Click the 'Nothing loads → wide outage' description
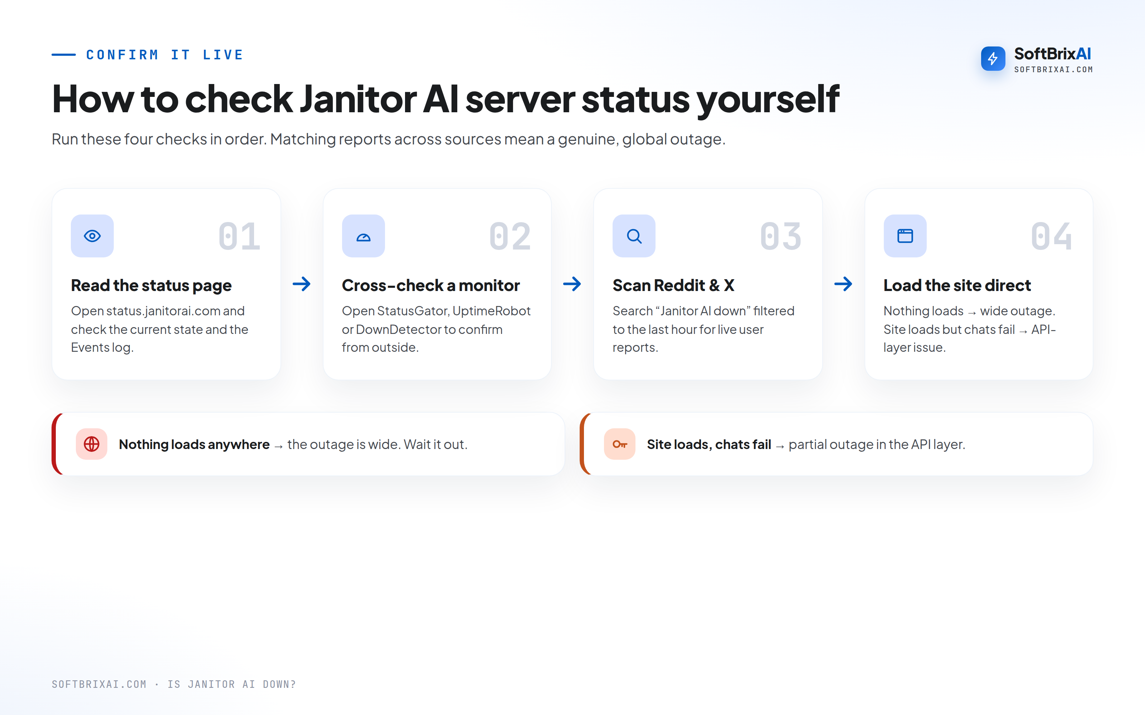The height and width of the screenshot is (715, 1145). 970,329
